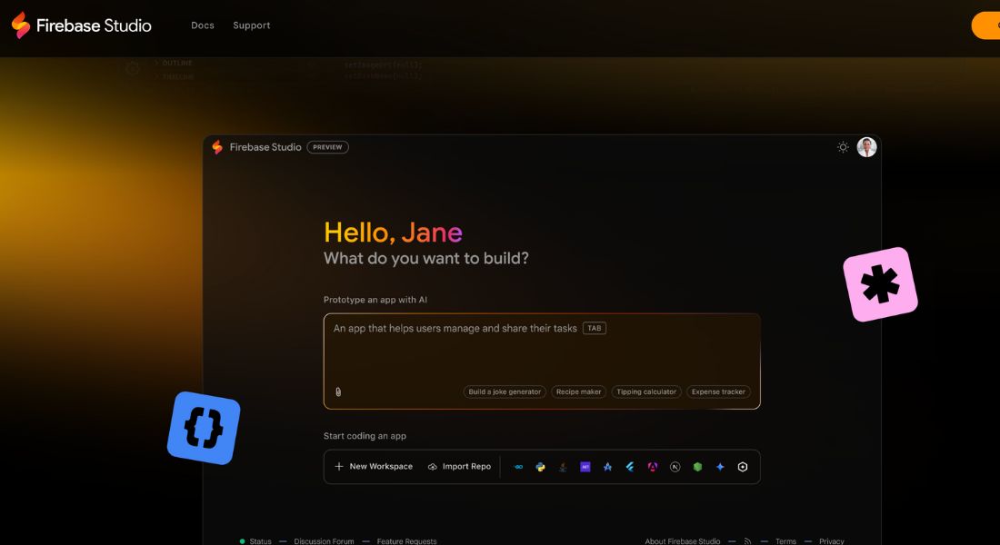Click the 'Prototype an app with AI' label
The width and height of the screenshot is (1000, 545).
375,300
